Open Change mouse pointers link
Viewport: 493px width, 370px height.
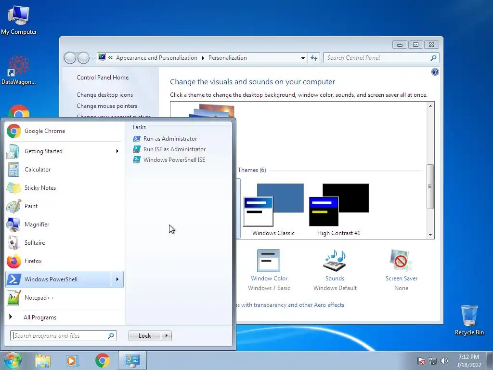[x=107, y=106]
